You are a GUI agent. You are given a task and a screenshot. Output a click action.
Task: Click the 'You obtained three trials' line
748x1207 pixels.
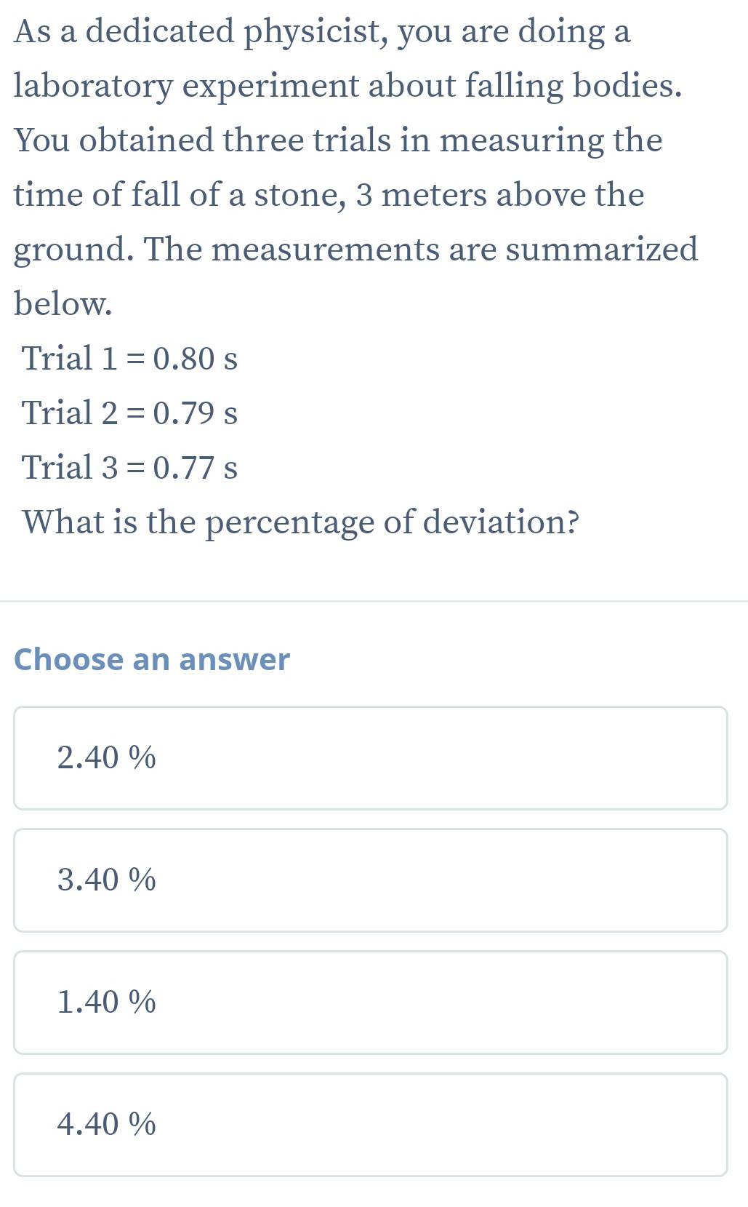[x=338, y=141]
